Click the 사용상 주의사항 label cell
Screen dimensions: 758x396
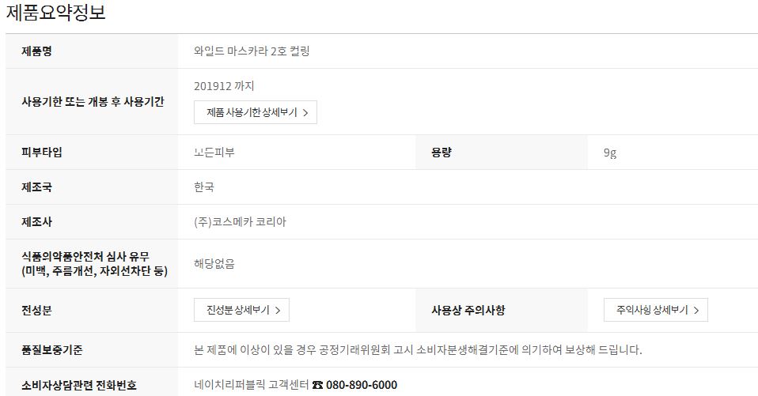[x=502, y=310]
